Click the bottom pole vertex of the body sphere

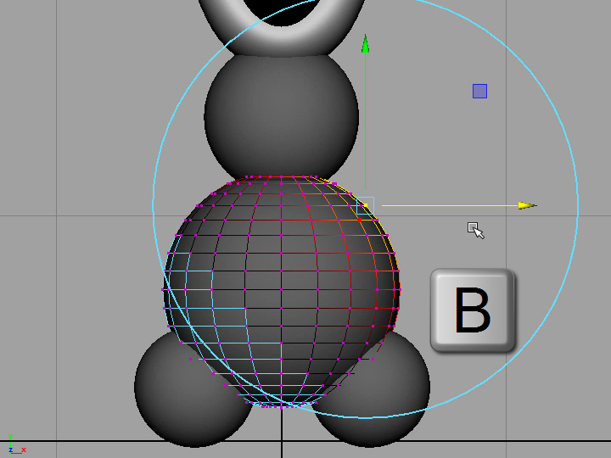click(282, 407)
